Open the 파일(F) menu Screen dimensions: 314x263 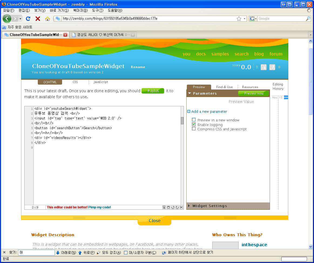tap(9, 11)
